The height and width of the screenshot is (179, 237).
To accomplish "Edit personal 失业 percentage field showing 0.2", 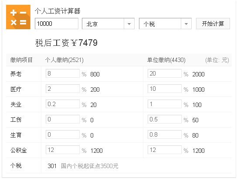I will 63,104.
